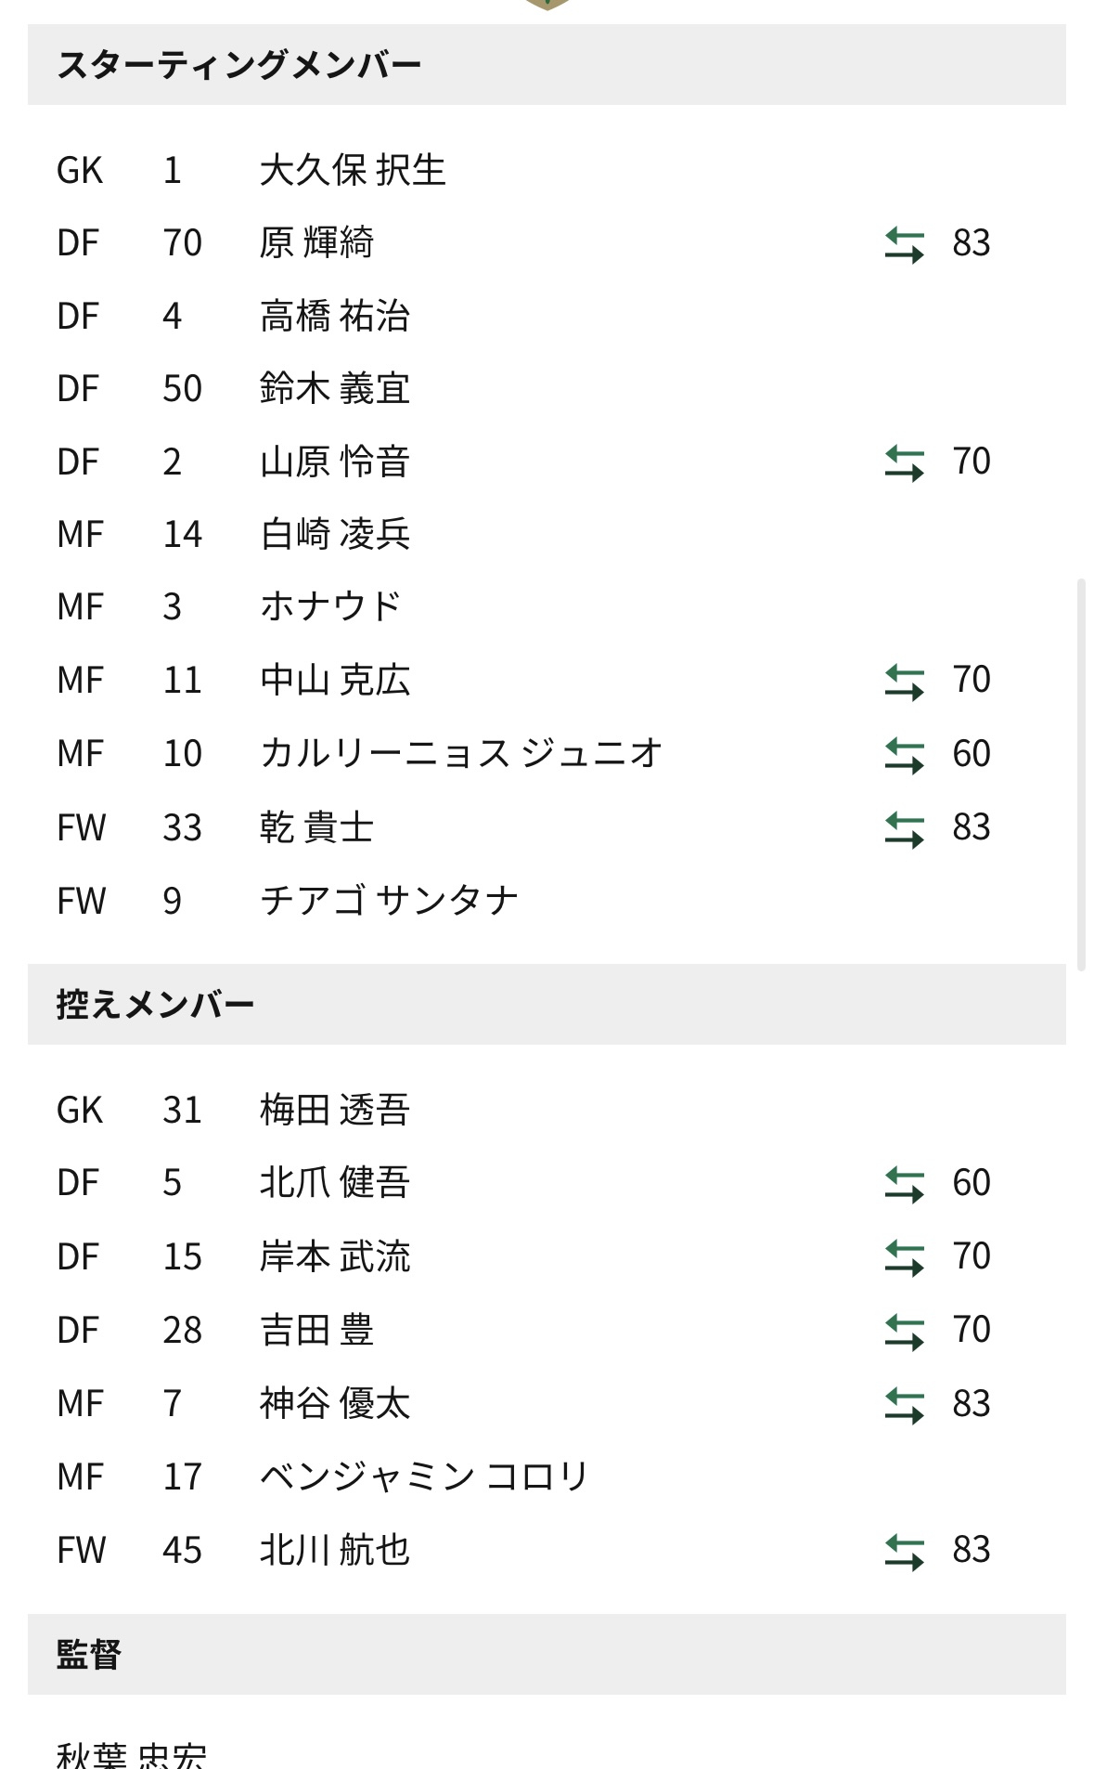Click the 監督 section header
1094x1769 pixels.
pyautogui.click(x=547, y=1654)
